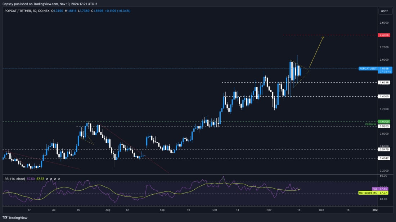The height and width of the screenshot is (222, 396).
Task: Click the TradingView.com link in the header
Action: pyautogui.click(x=45, y=4)
